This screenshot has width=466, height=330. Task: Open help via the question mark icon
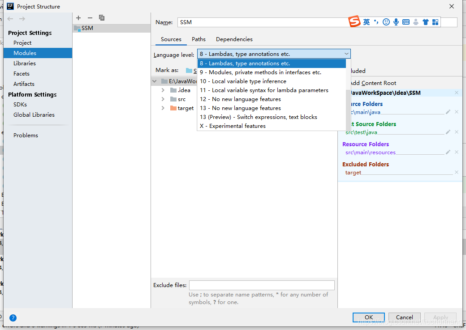[13, 318]
